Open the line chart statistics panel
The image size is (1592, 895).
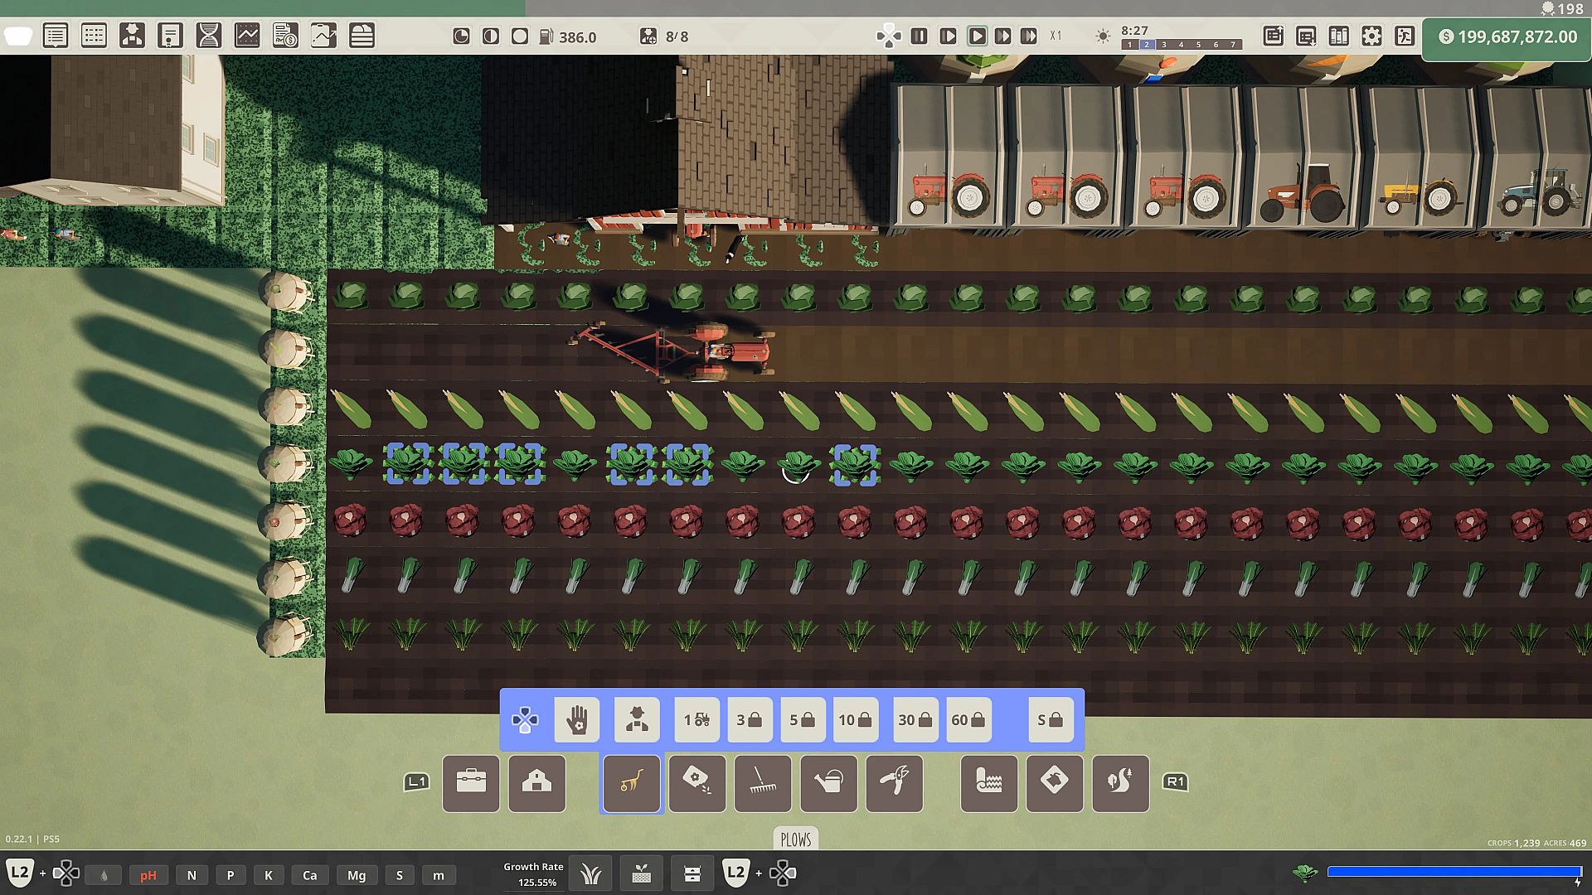tap(247, 36)
